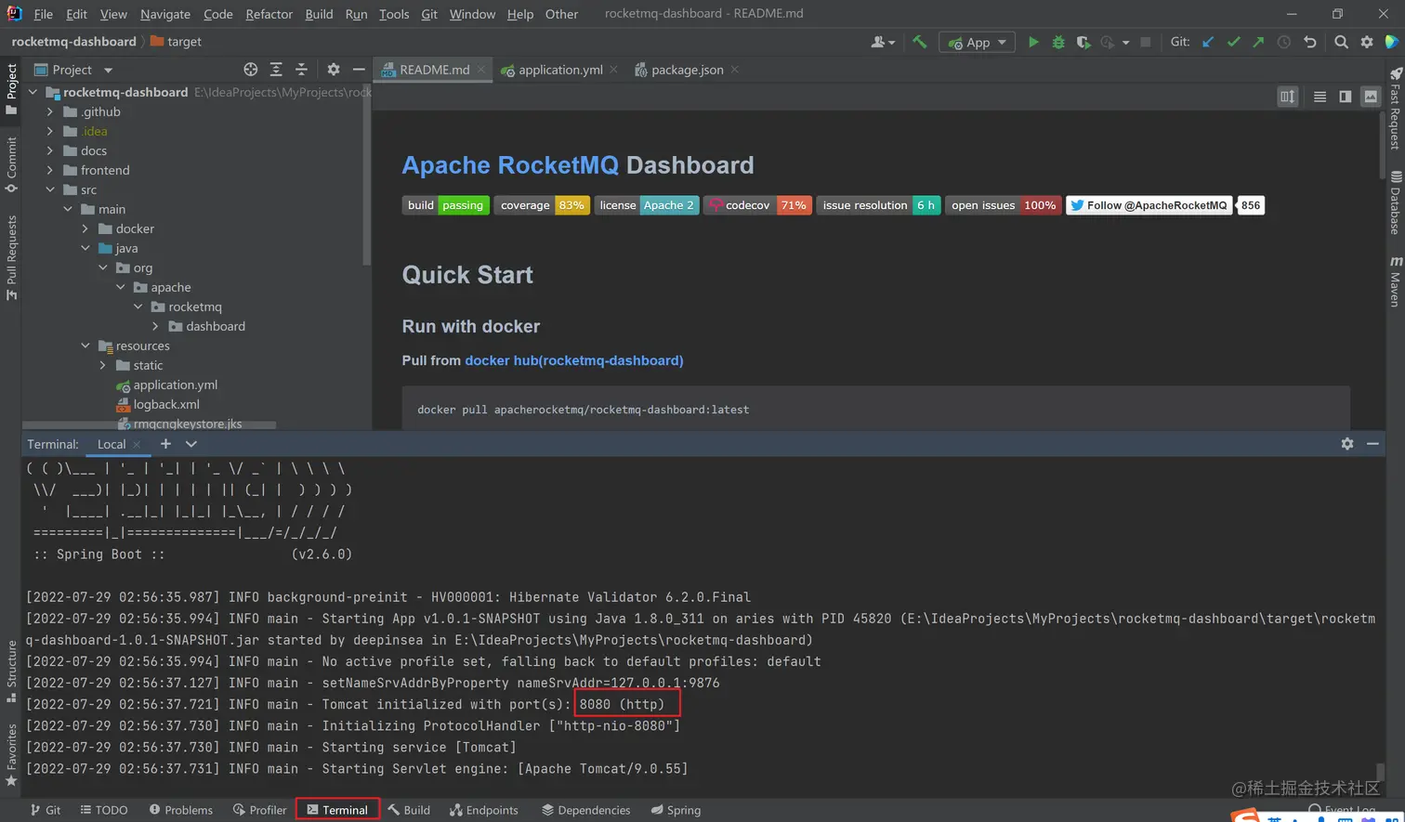Click the editor vertical scrollbar
1405x822 pixels.
point(1383,144)
